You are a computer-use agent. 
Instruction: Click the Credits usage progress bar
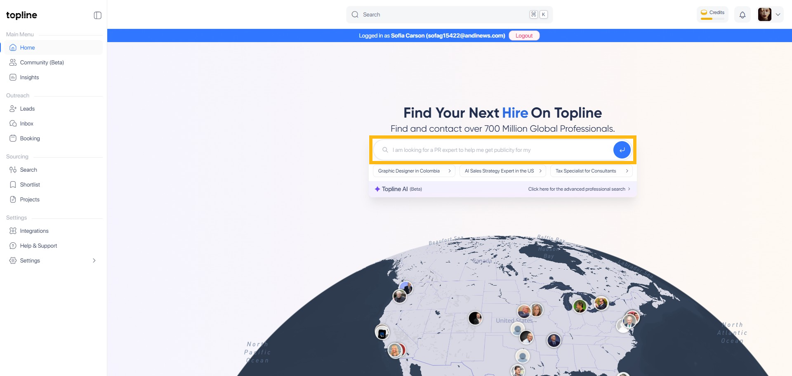pyautogui.click(x=712, y=19)
